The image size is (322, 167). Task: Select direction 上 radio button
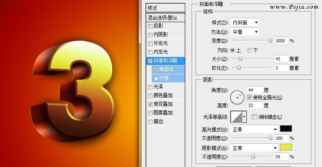(x=233, y=50)
